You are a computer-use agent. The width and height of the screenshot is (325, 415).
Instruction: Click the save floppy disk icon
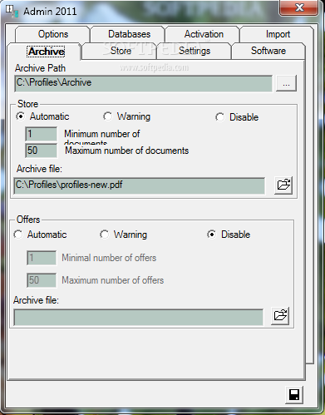coord(294,395)
